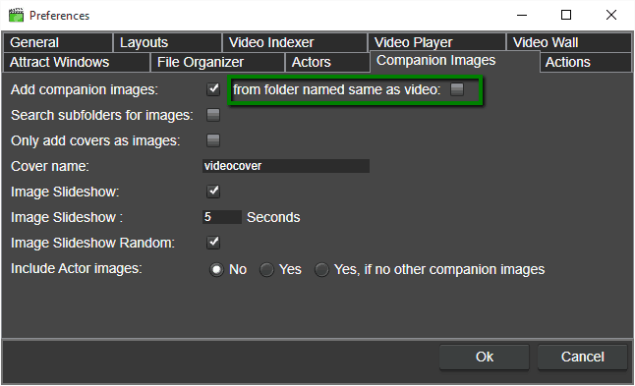Screen dimensions: 635x386
Task: Switch to the Layouts tab
Action: (x=168, y=42)
